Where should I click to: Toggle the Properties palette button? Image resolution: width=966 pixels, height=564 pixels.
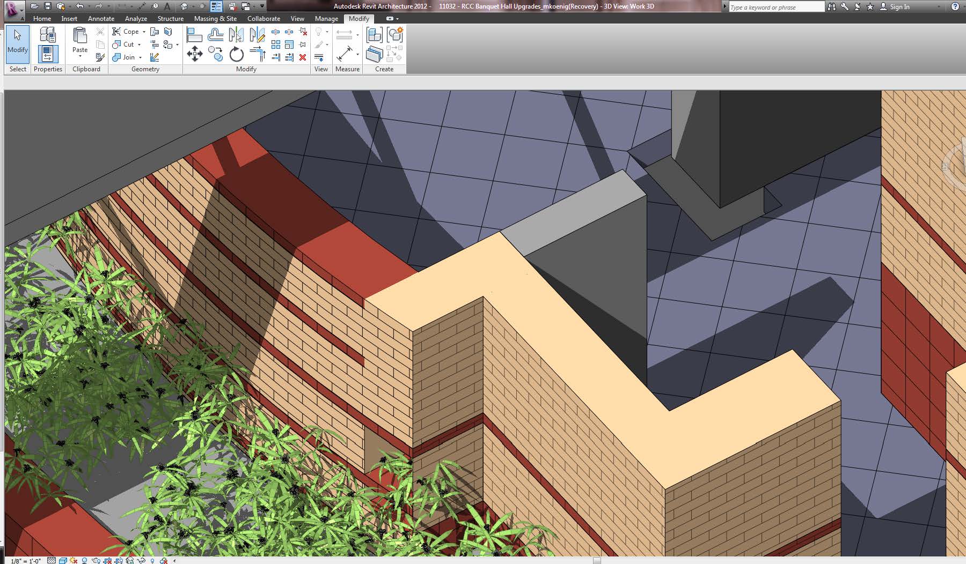pos(48,54)
